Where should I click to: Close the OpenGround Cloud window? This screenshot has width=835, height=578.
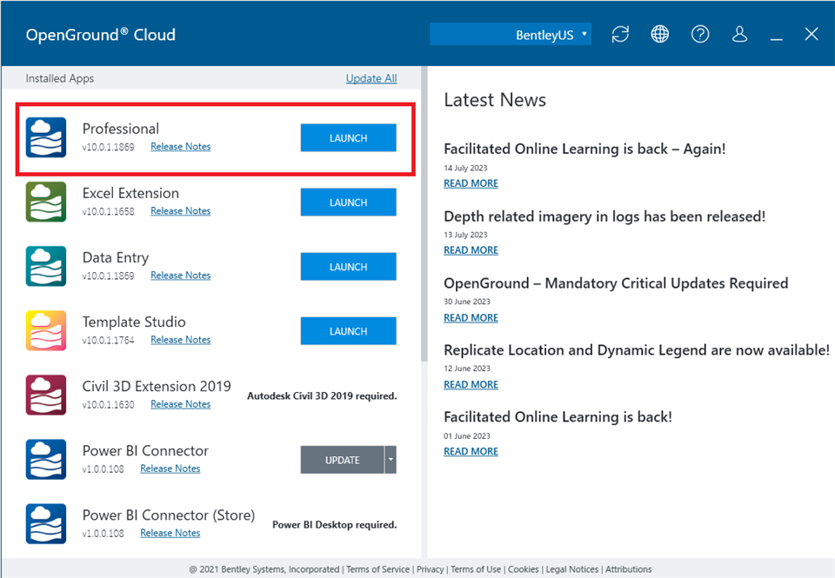(811, 35)
